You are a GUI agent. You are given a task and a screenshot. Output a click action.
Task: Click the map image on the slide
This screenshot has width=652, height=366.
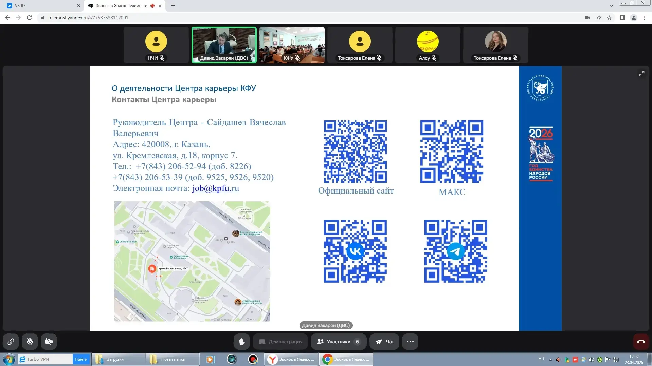[x=192, y=261]
